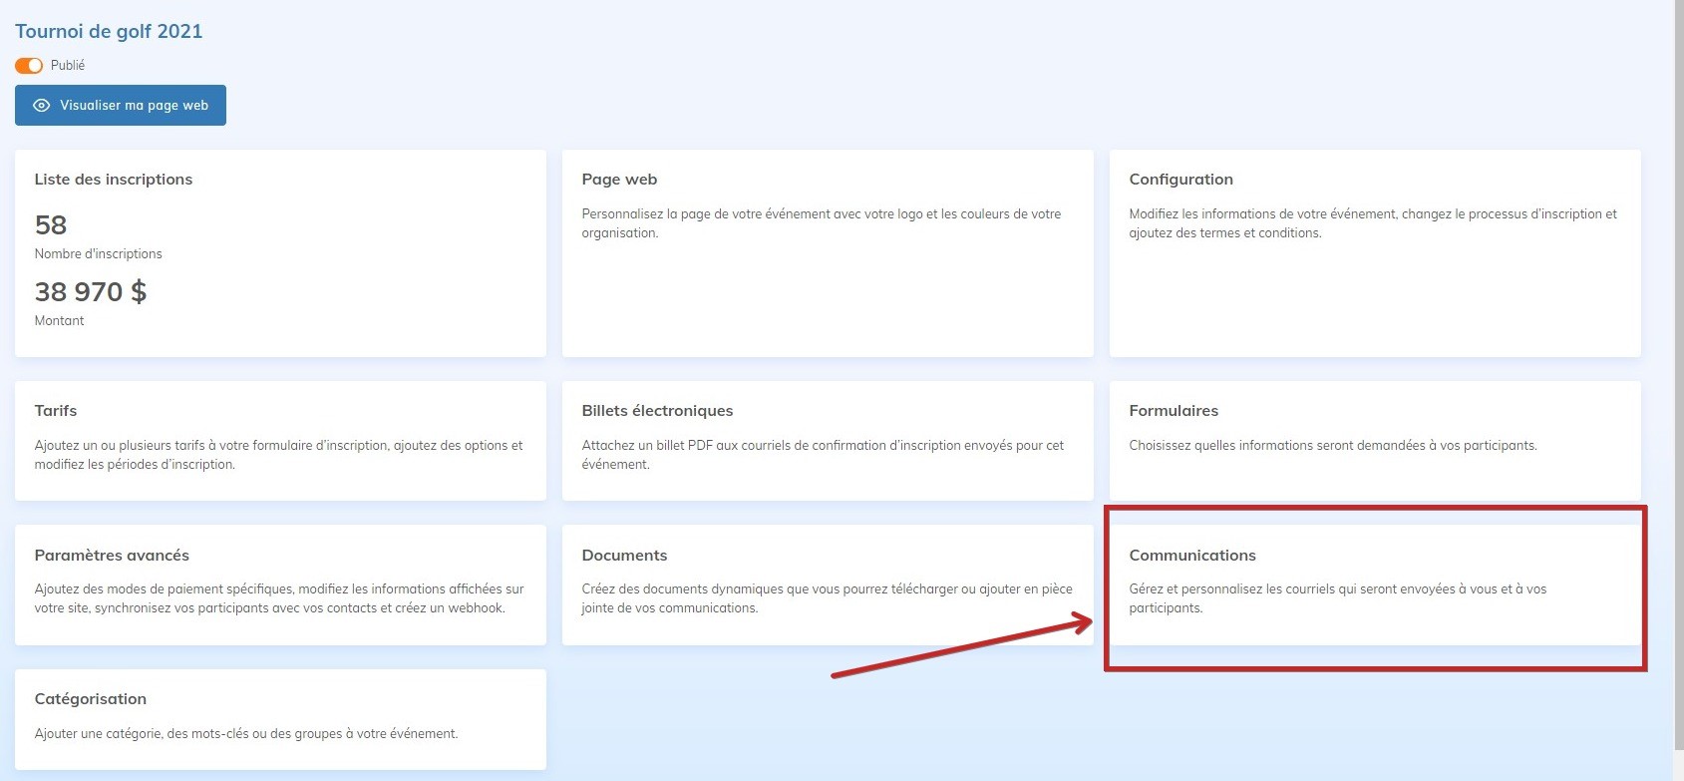Image resolution: width=1684 pixels, height=781 pixels.
Task: Click the 58 inscriptions count
Action: pyautogui.click(x=51, y=225)
